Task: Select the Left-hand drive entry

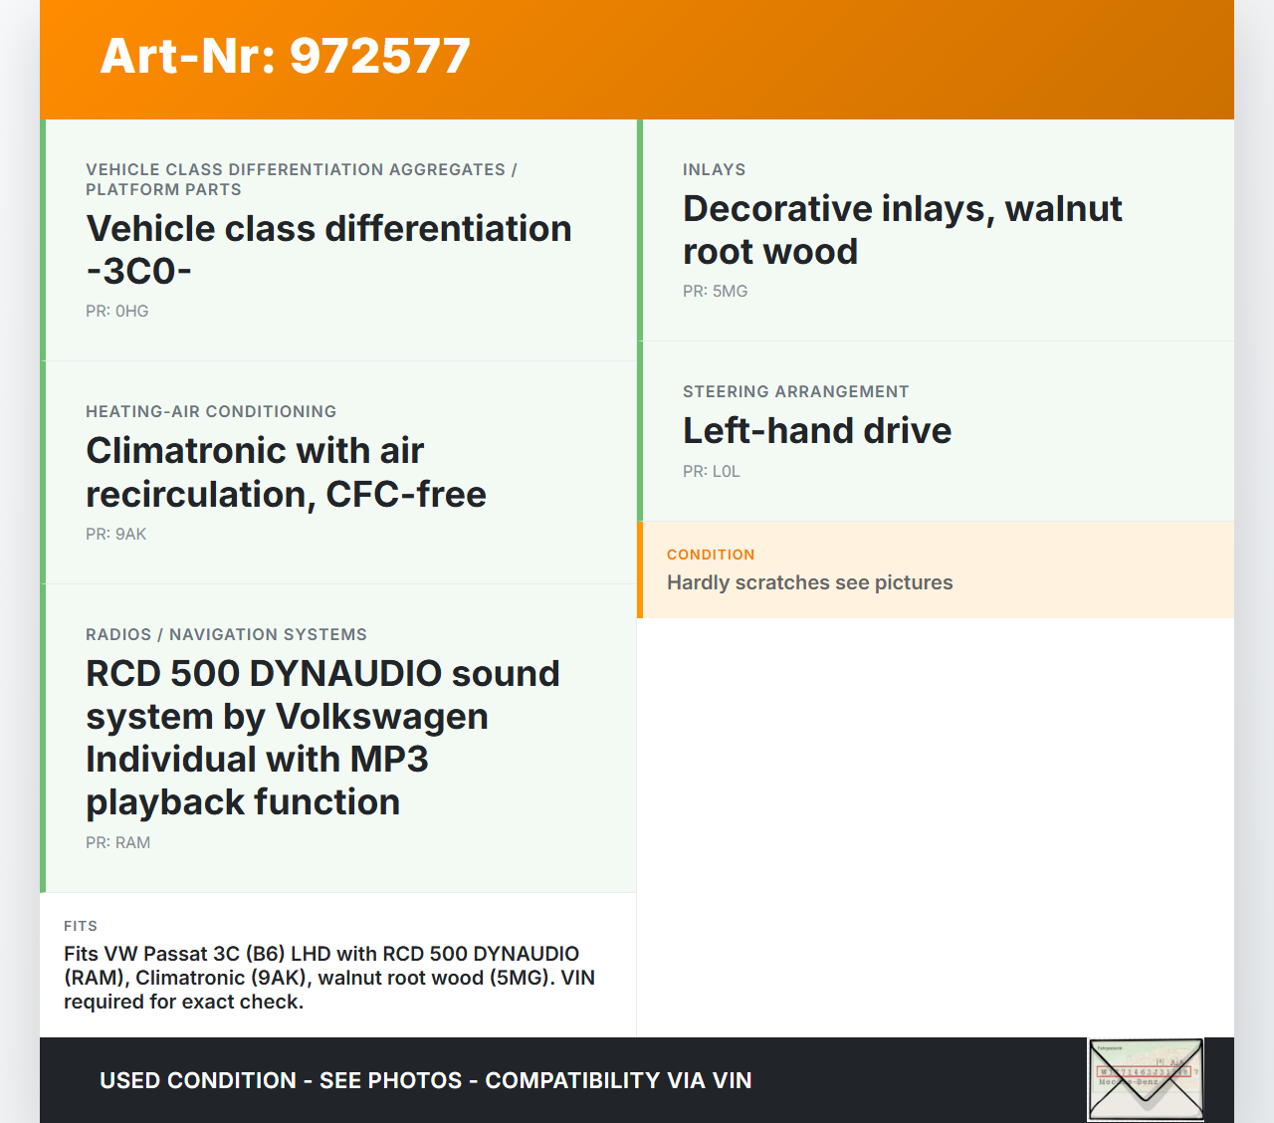Action: pyautogui.click(x=816, y=430)
